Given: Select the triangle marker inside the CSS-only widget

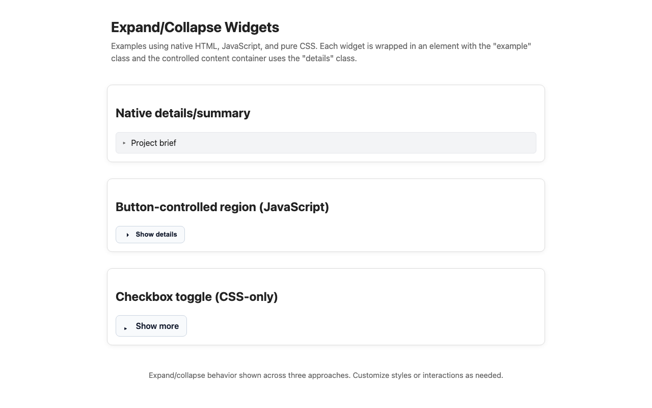Looking at the screenshot, I should (x=125, y=328).
